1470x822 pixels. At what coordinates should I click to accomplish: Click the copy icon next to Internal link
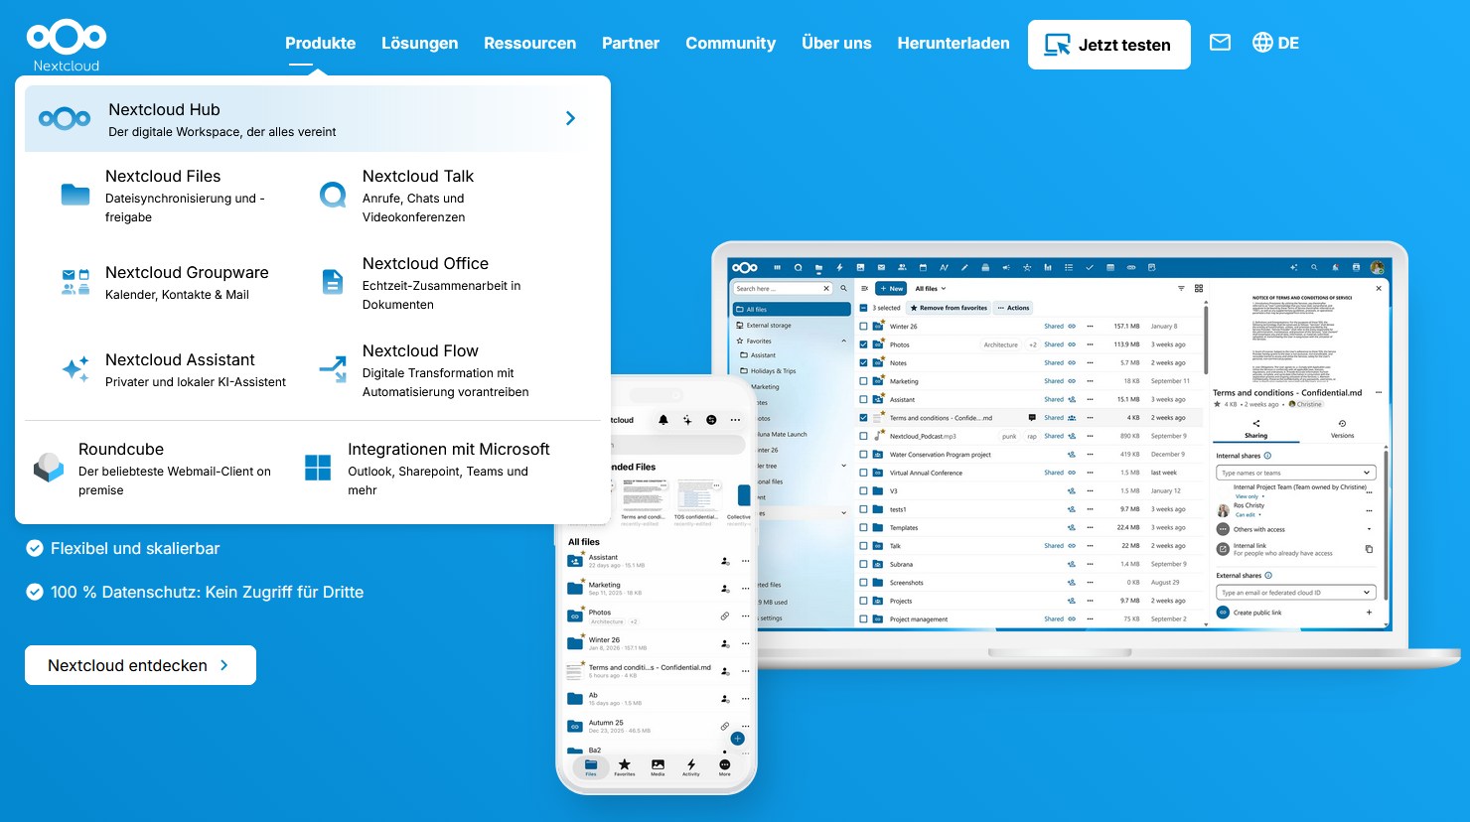pyautogui.click(x=1369, y=549)
